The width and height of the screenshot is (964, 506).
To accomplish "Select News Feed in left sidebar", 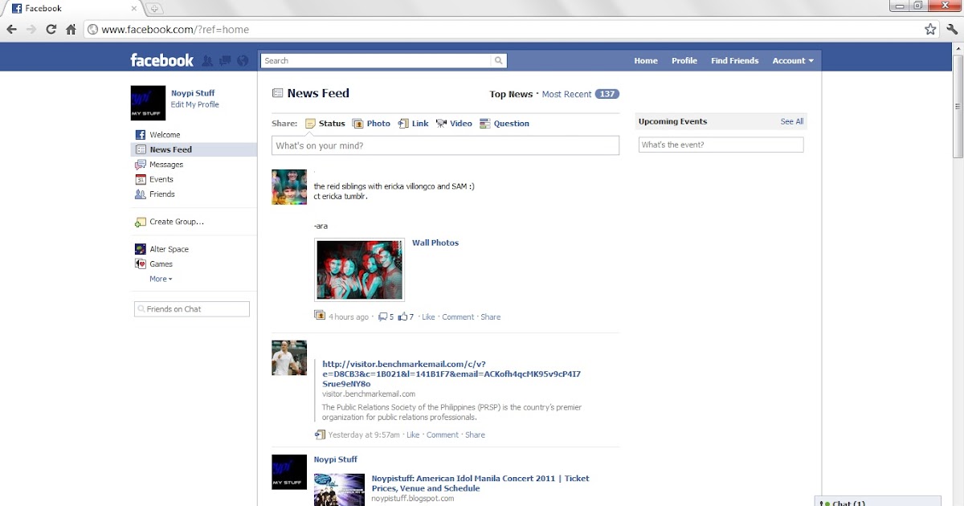I will tap(194, 149).
